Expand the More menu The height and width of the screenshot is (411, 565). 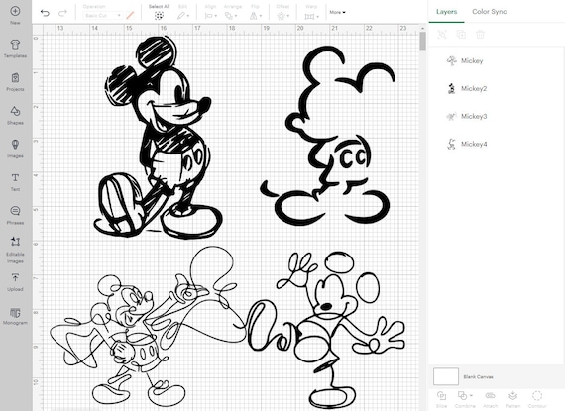click(337, 12)
